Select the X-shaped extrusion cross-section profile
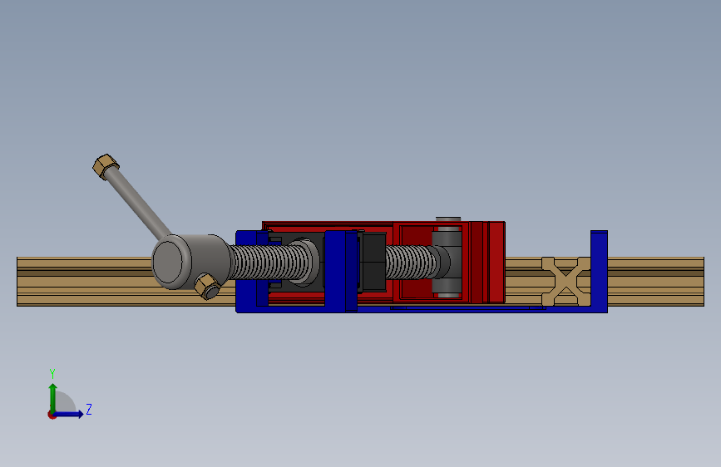The height and width of the screenshot is (467, 721). tap(566, 282)
